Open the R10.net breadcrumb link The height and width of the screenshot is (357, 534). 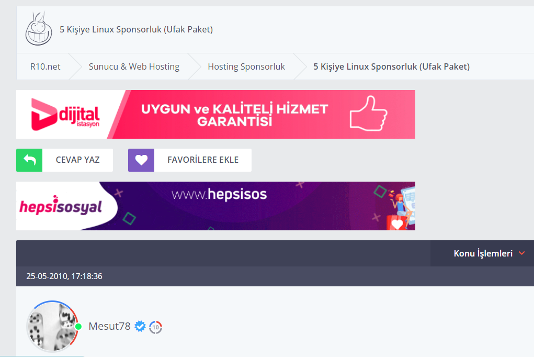pyautogui.click(x=45, y=66)
